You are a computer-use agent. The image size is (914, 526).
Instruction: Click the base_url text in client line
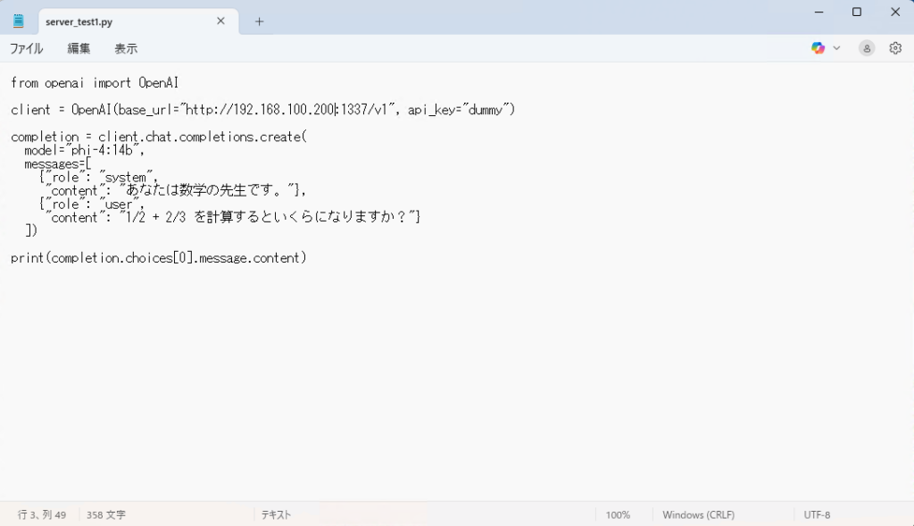pos(145,110)
